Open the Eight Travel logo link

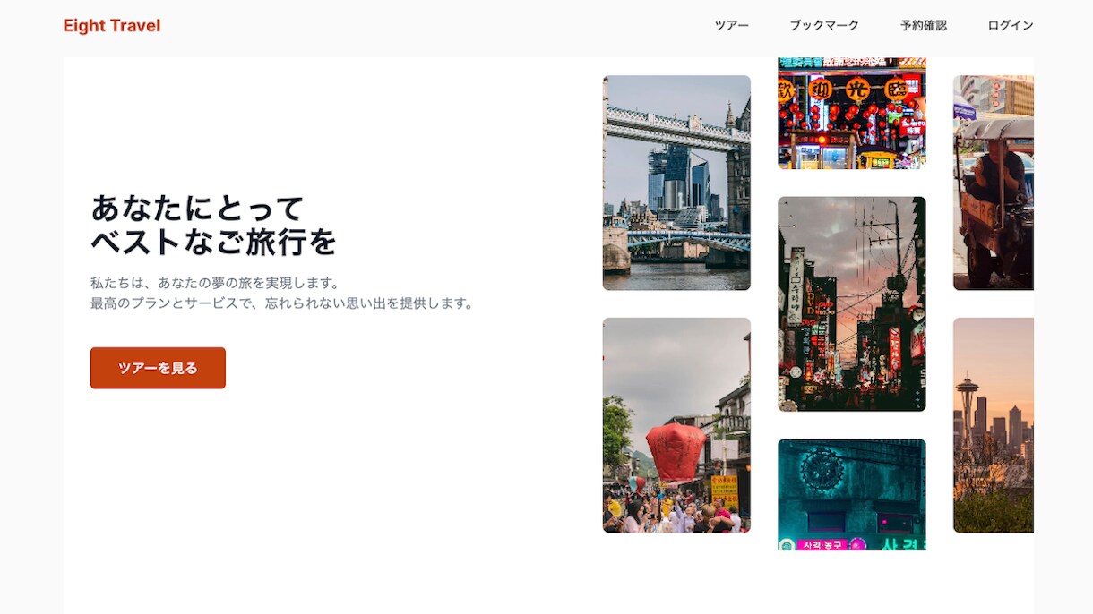(x=112, y=26)
